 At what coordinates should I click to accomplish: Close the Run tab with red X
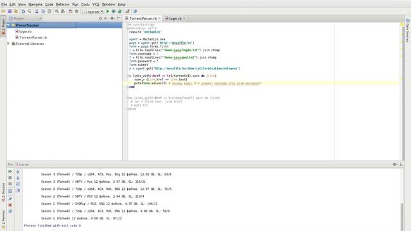pos(10,205)
